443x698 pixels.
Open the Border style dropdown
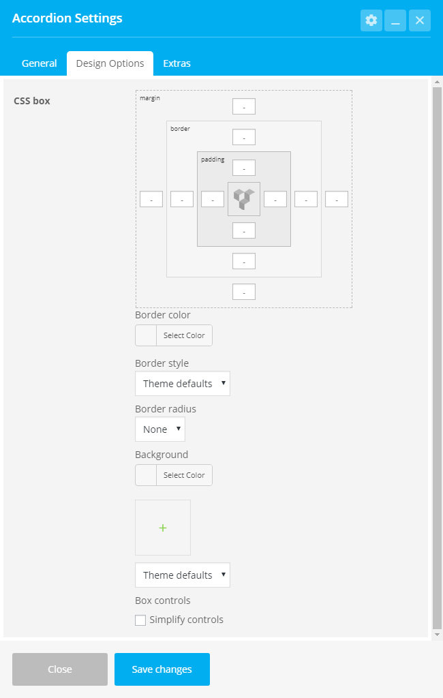coord(183,383)
